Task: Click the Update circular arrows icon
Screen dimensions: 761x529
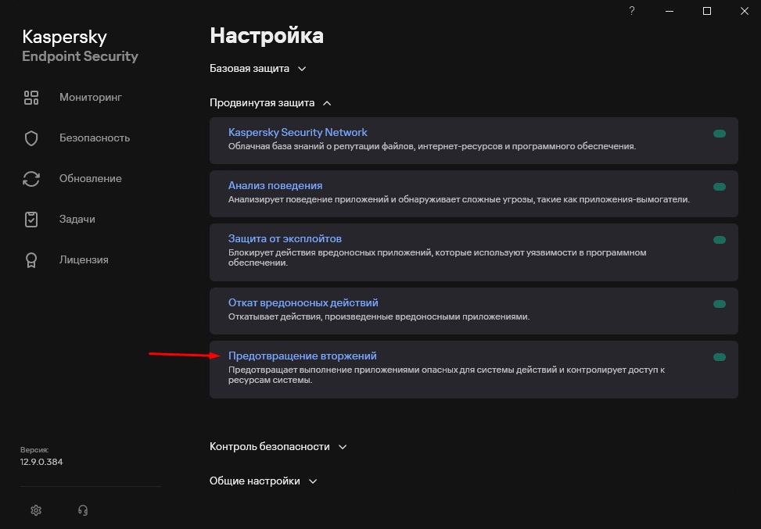Action: [x=31, y=179]
